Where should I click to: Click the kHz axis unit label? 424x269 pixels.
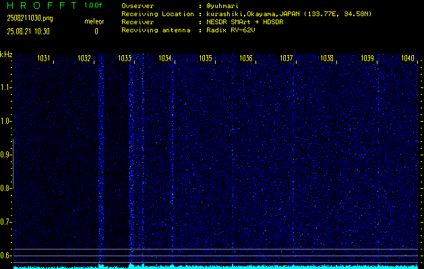6,54
